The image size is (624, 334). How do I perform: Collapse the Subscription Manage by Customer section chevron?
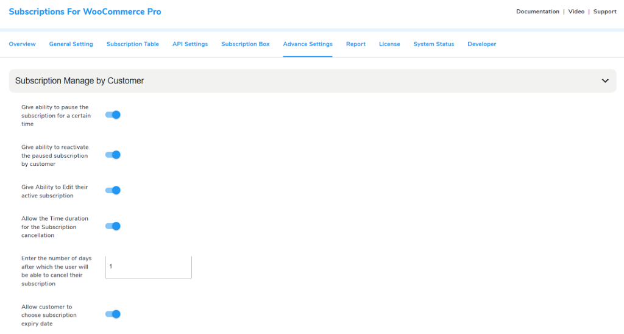[x=605, y=81]
